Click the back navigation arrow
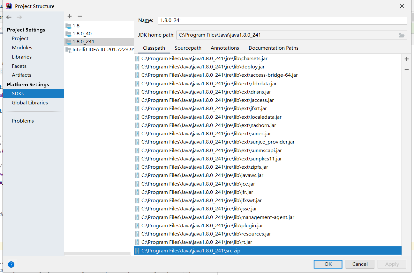The height and width of the screenshot is (275, 414). [x=9, y=17]
